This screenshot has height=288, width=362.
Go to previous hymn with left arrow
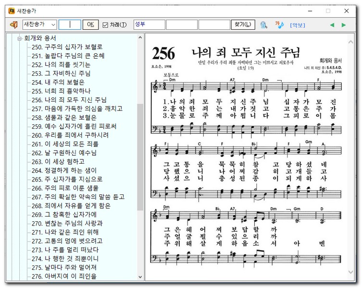332,25
